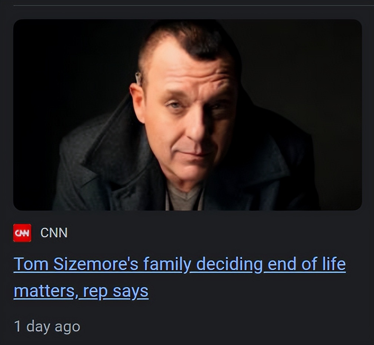
Task: Click the word "deciding" in the headline
Action: coord(229,264)
